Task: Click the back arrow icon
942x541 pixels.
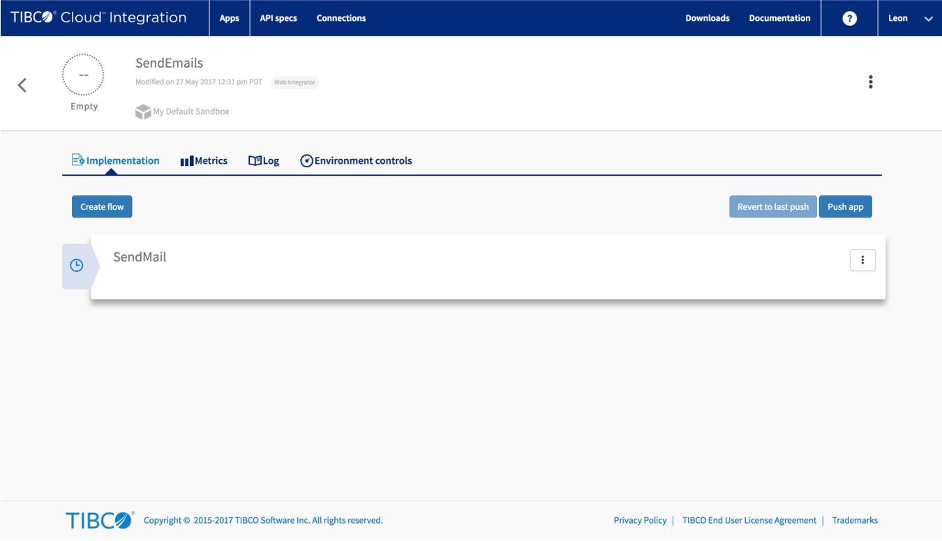Action: tap(22, 85)
